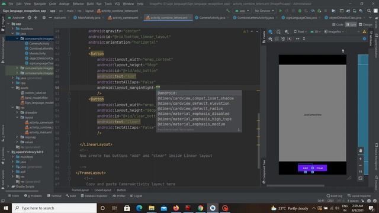Click the Debug app bug icon
379x213 pixels.
[x=300, y=11]
